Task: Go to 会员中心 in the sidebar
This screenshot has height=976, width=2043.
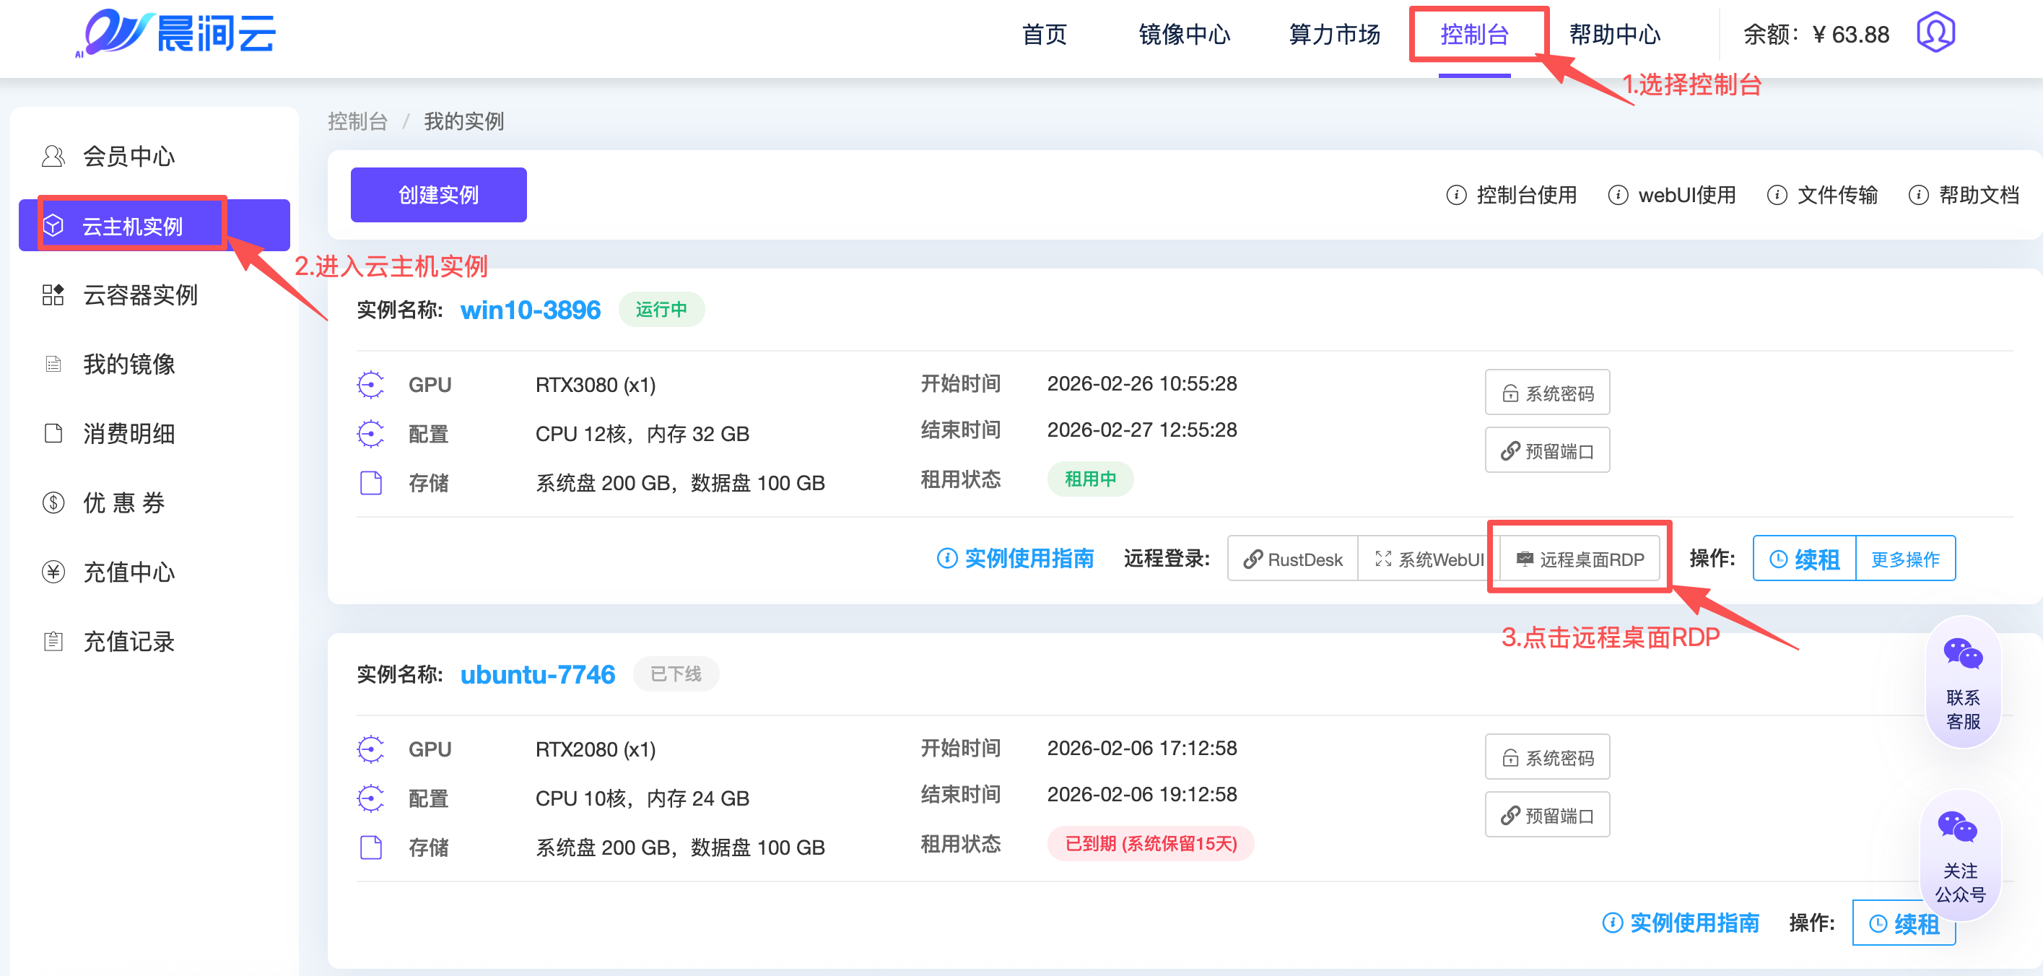Action: click(128, 156)
